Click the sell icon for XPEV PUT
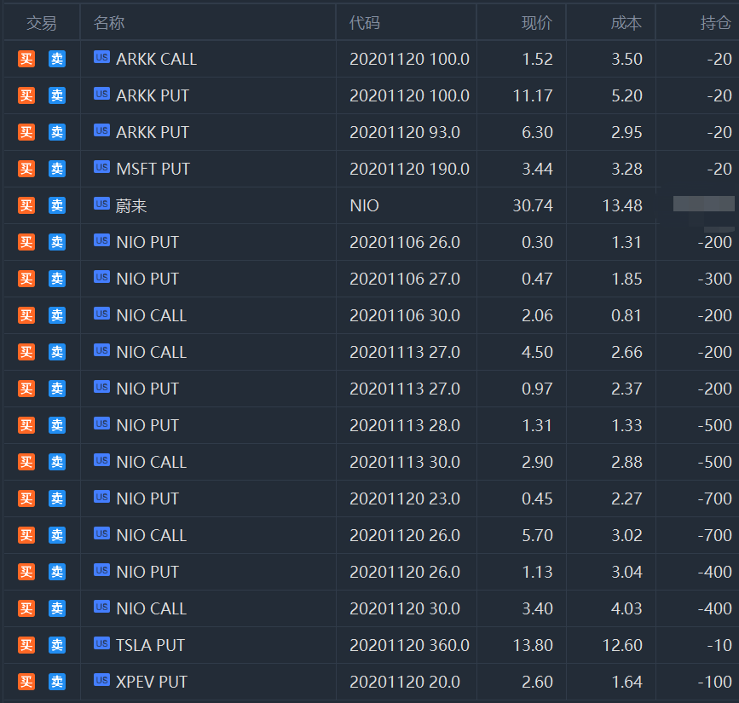The width and height of the screenshot is (739, 703). pos(57,682)
